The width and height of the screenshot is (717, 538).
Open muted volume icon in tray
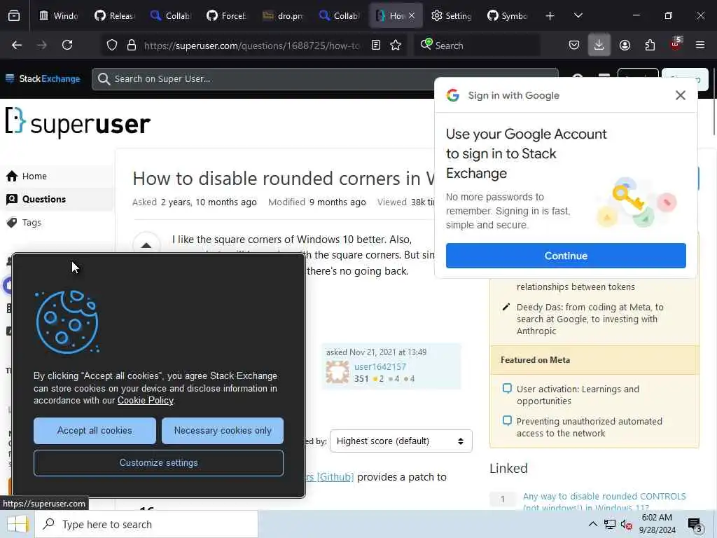627,524
